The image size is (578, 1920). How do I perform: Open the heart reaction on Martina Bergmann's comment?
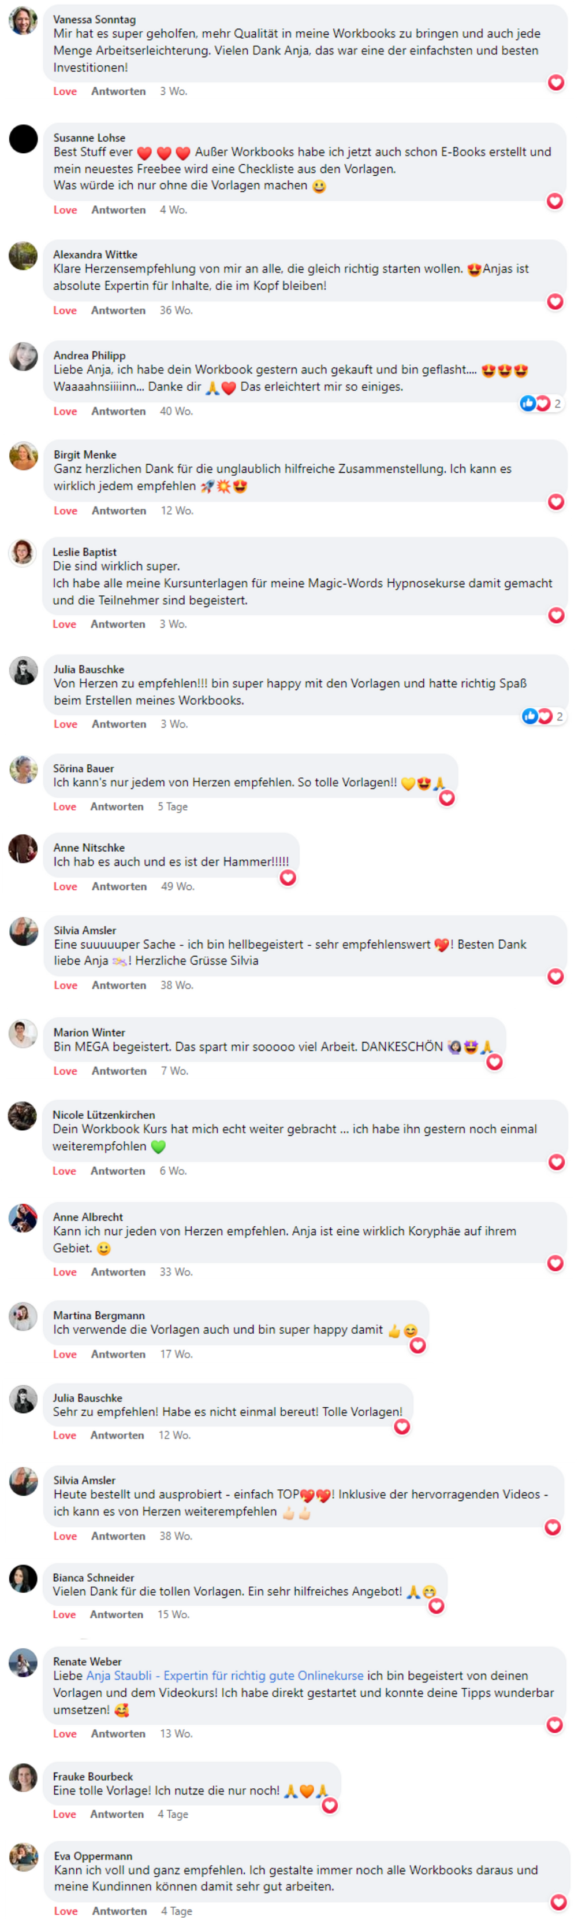418,1345
